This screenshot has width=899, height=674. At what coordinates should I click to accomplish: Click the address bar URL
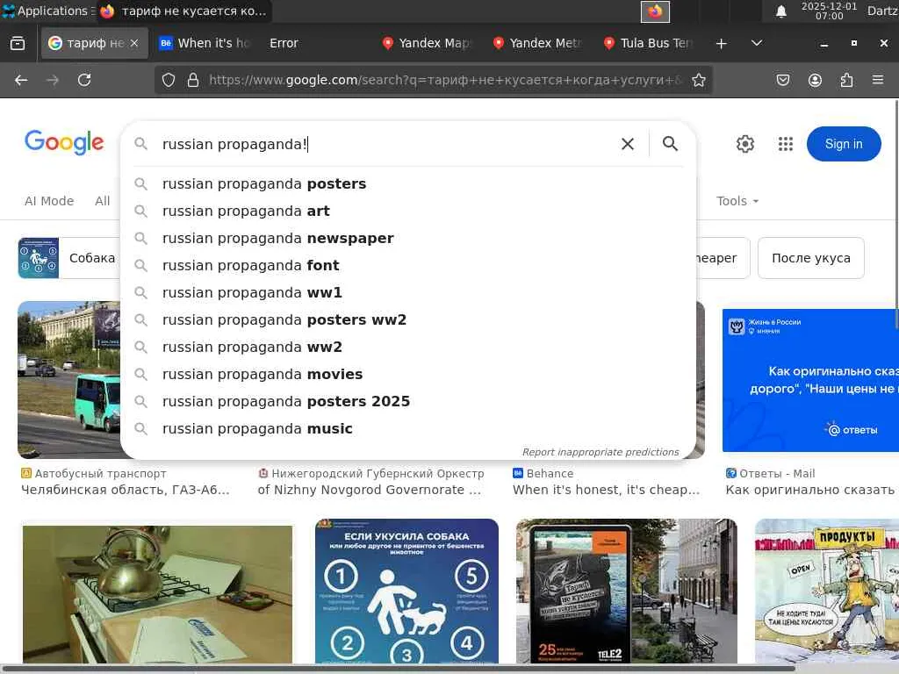pyautogui.click(x=445, y=80)
